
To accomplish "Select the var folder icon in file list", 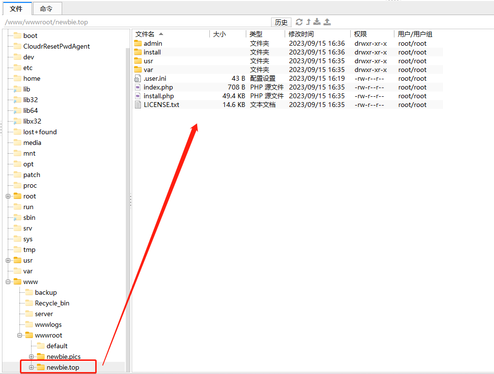I will [x=138, y=70].
